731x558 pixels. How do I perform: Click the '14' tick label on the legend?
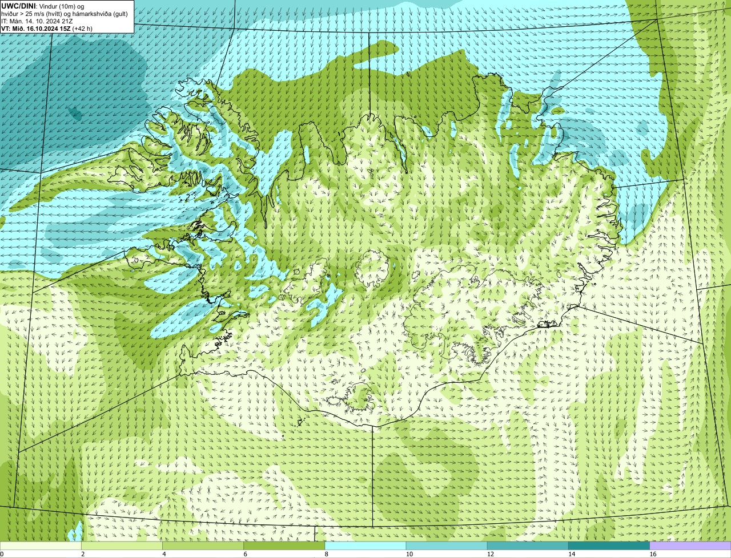[571, 554]
